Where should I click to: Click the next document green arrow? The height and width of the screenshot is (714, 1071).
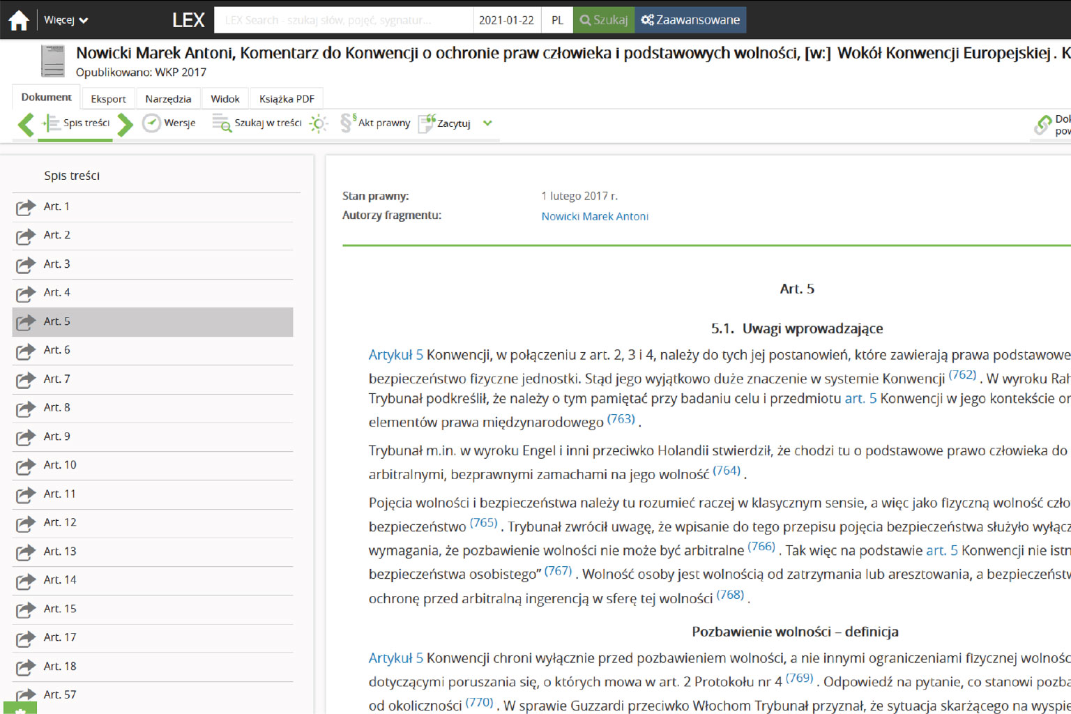pyautogui.click(x=125, y=124)
